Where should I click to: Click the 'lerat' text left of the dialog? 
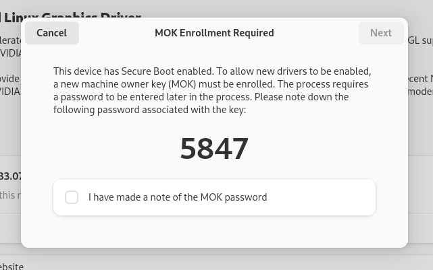point(10,40)
